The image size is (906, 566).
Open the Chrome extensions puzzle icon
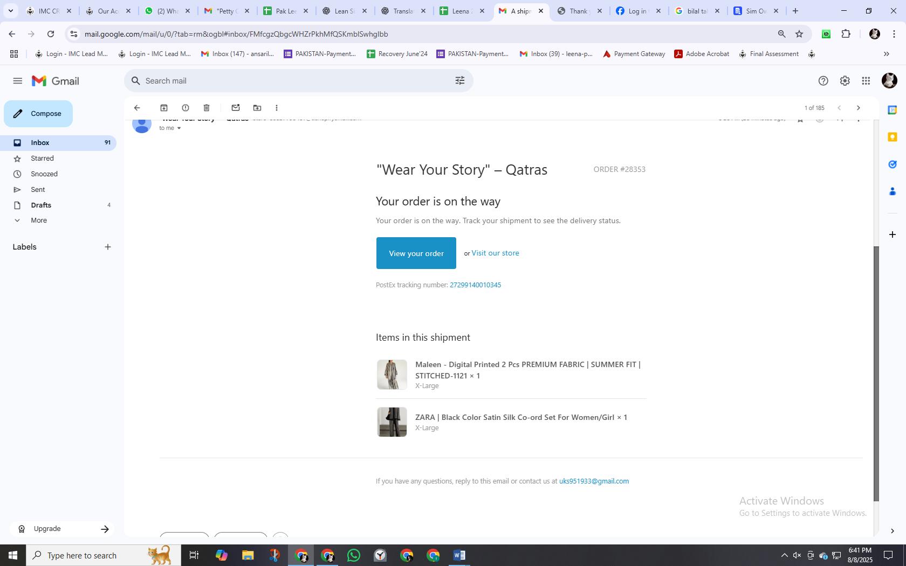[x=846, y=34]
